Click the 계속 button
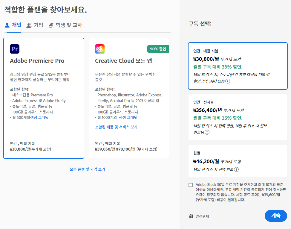 (276, 216)
